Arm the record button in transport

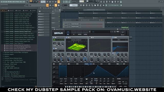tap(39, 2)
